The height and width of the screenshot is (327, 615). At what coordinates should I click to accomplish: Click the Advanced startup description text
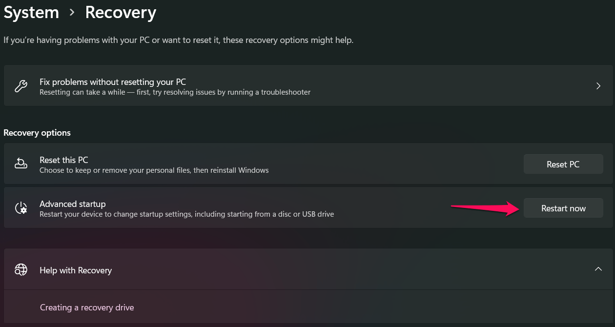click(186, 214)
